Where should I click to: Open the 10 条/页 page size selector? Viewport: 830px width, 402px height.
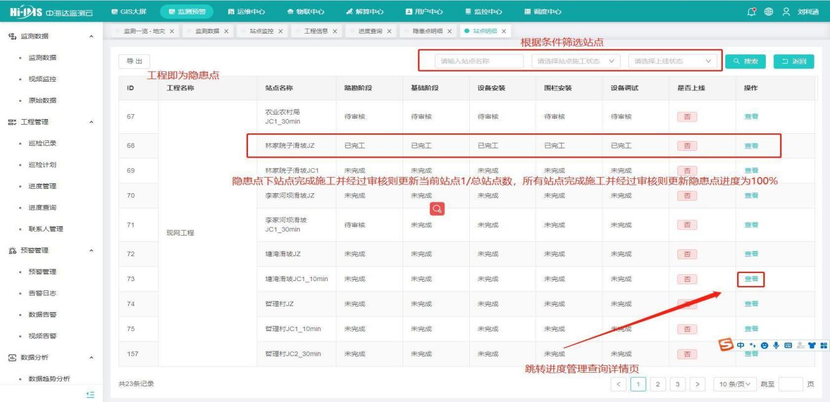pyautogui.click(x=735, y=384)
